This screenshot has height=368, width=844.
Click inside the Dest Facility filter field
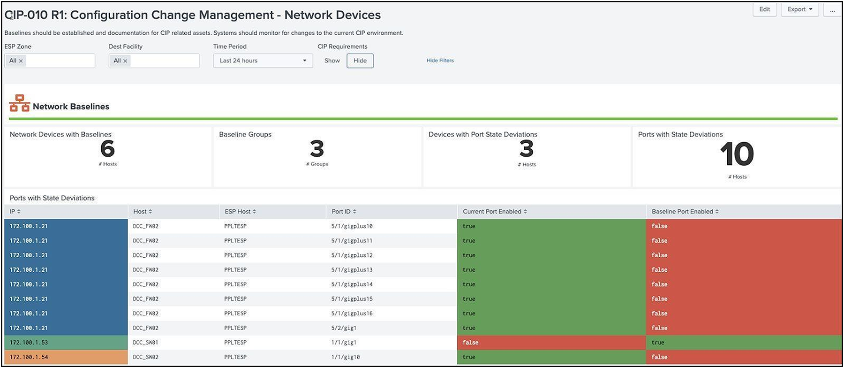[154, 61]
